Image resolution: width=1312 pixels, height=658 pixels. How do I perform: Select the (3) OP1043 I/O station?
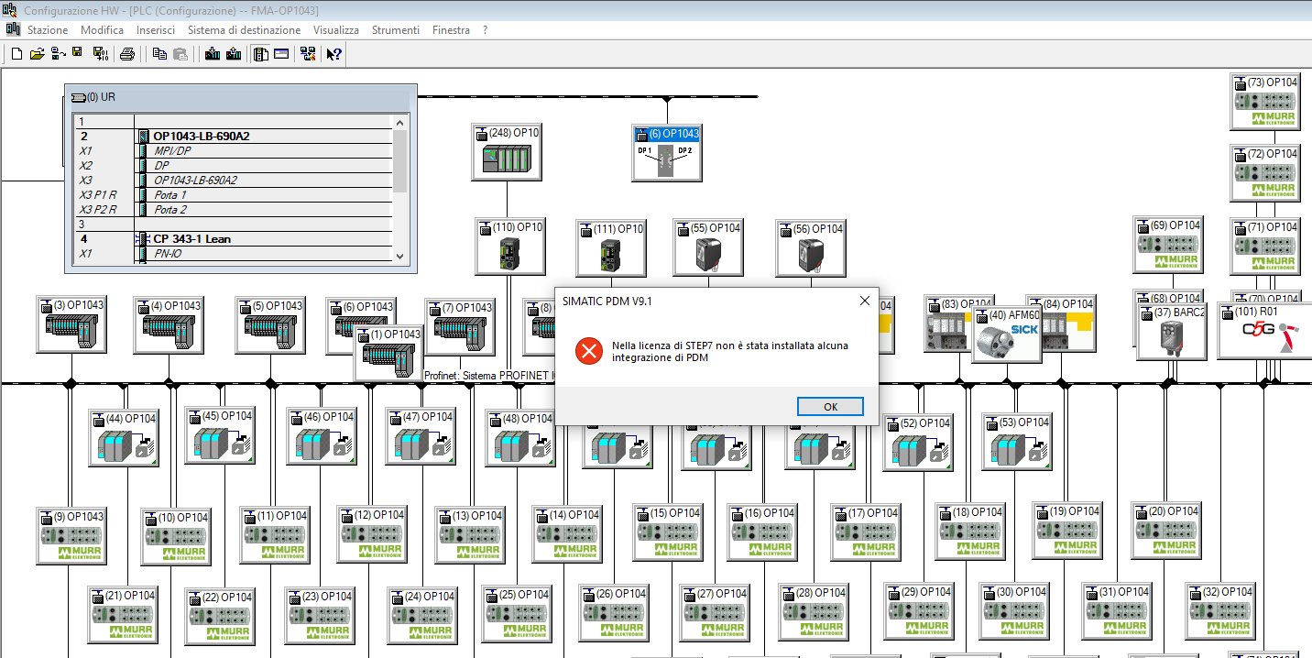pyautogui.click(x=71, y=324)
